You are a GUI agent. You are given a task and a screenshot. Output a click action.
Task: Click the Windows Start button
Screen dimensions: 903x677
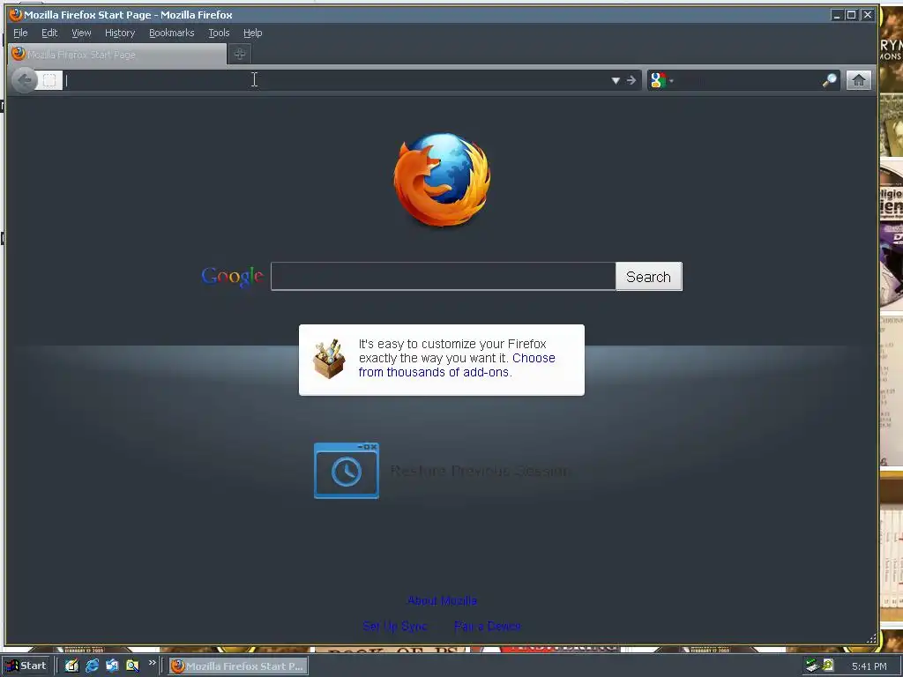(26, 666)
